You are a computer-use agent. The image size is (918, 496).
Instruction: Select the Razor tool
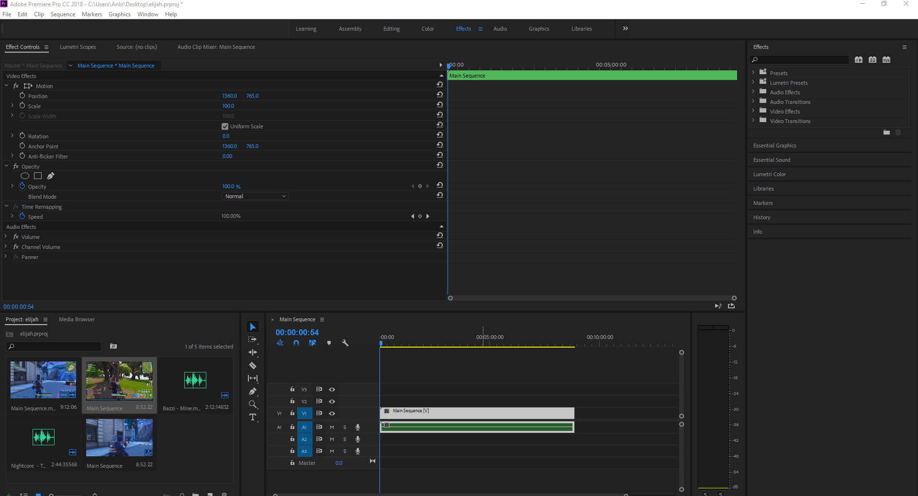coord(253,365)
